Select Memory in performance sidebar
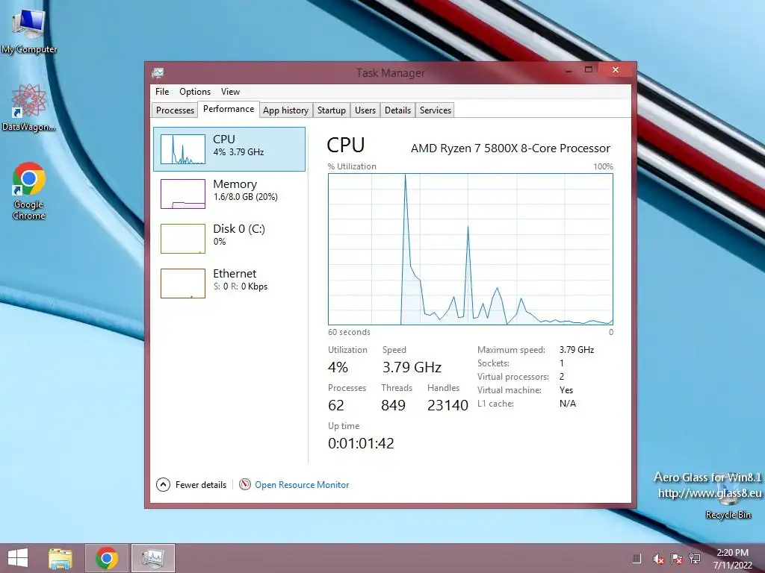765x573 pixels. click(x=229, y=193)
